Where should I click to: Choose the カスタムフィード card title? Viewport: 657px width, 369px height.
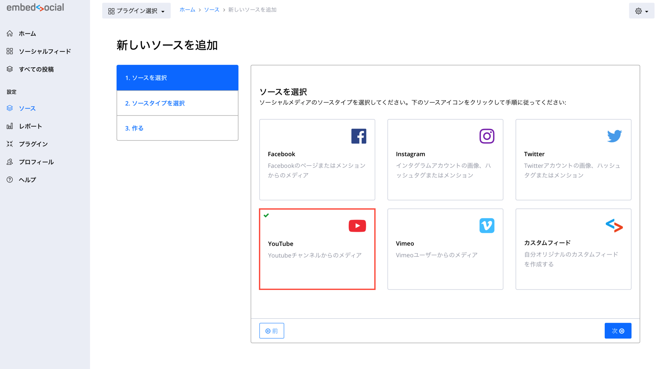547,243
